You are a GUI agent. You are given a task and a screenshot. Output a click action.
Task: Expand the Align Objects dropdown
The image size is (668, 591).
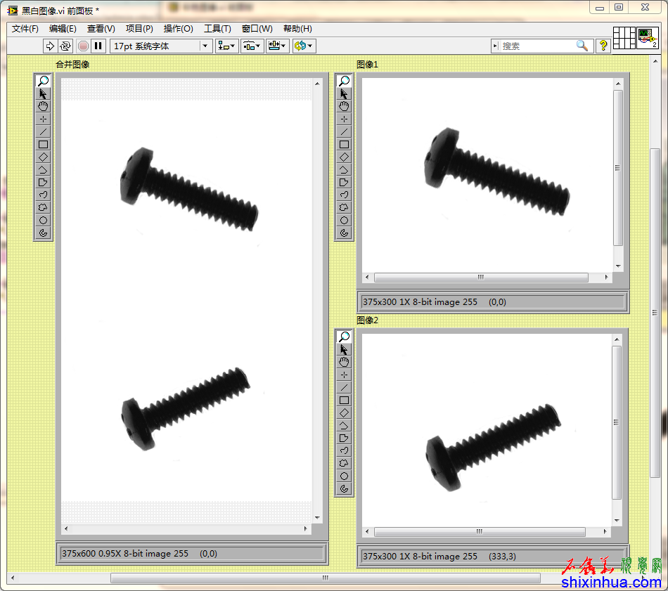coord(226,46)
